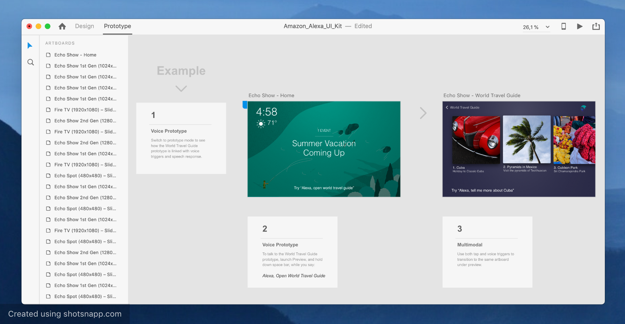Click the World Travel Guide header text in artboard
The height and width of the screenshot is (324, 625).
[465, 108]
